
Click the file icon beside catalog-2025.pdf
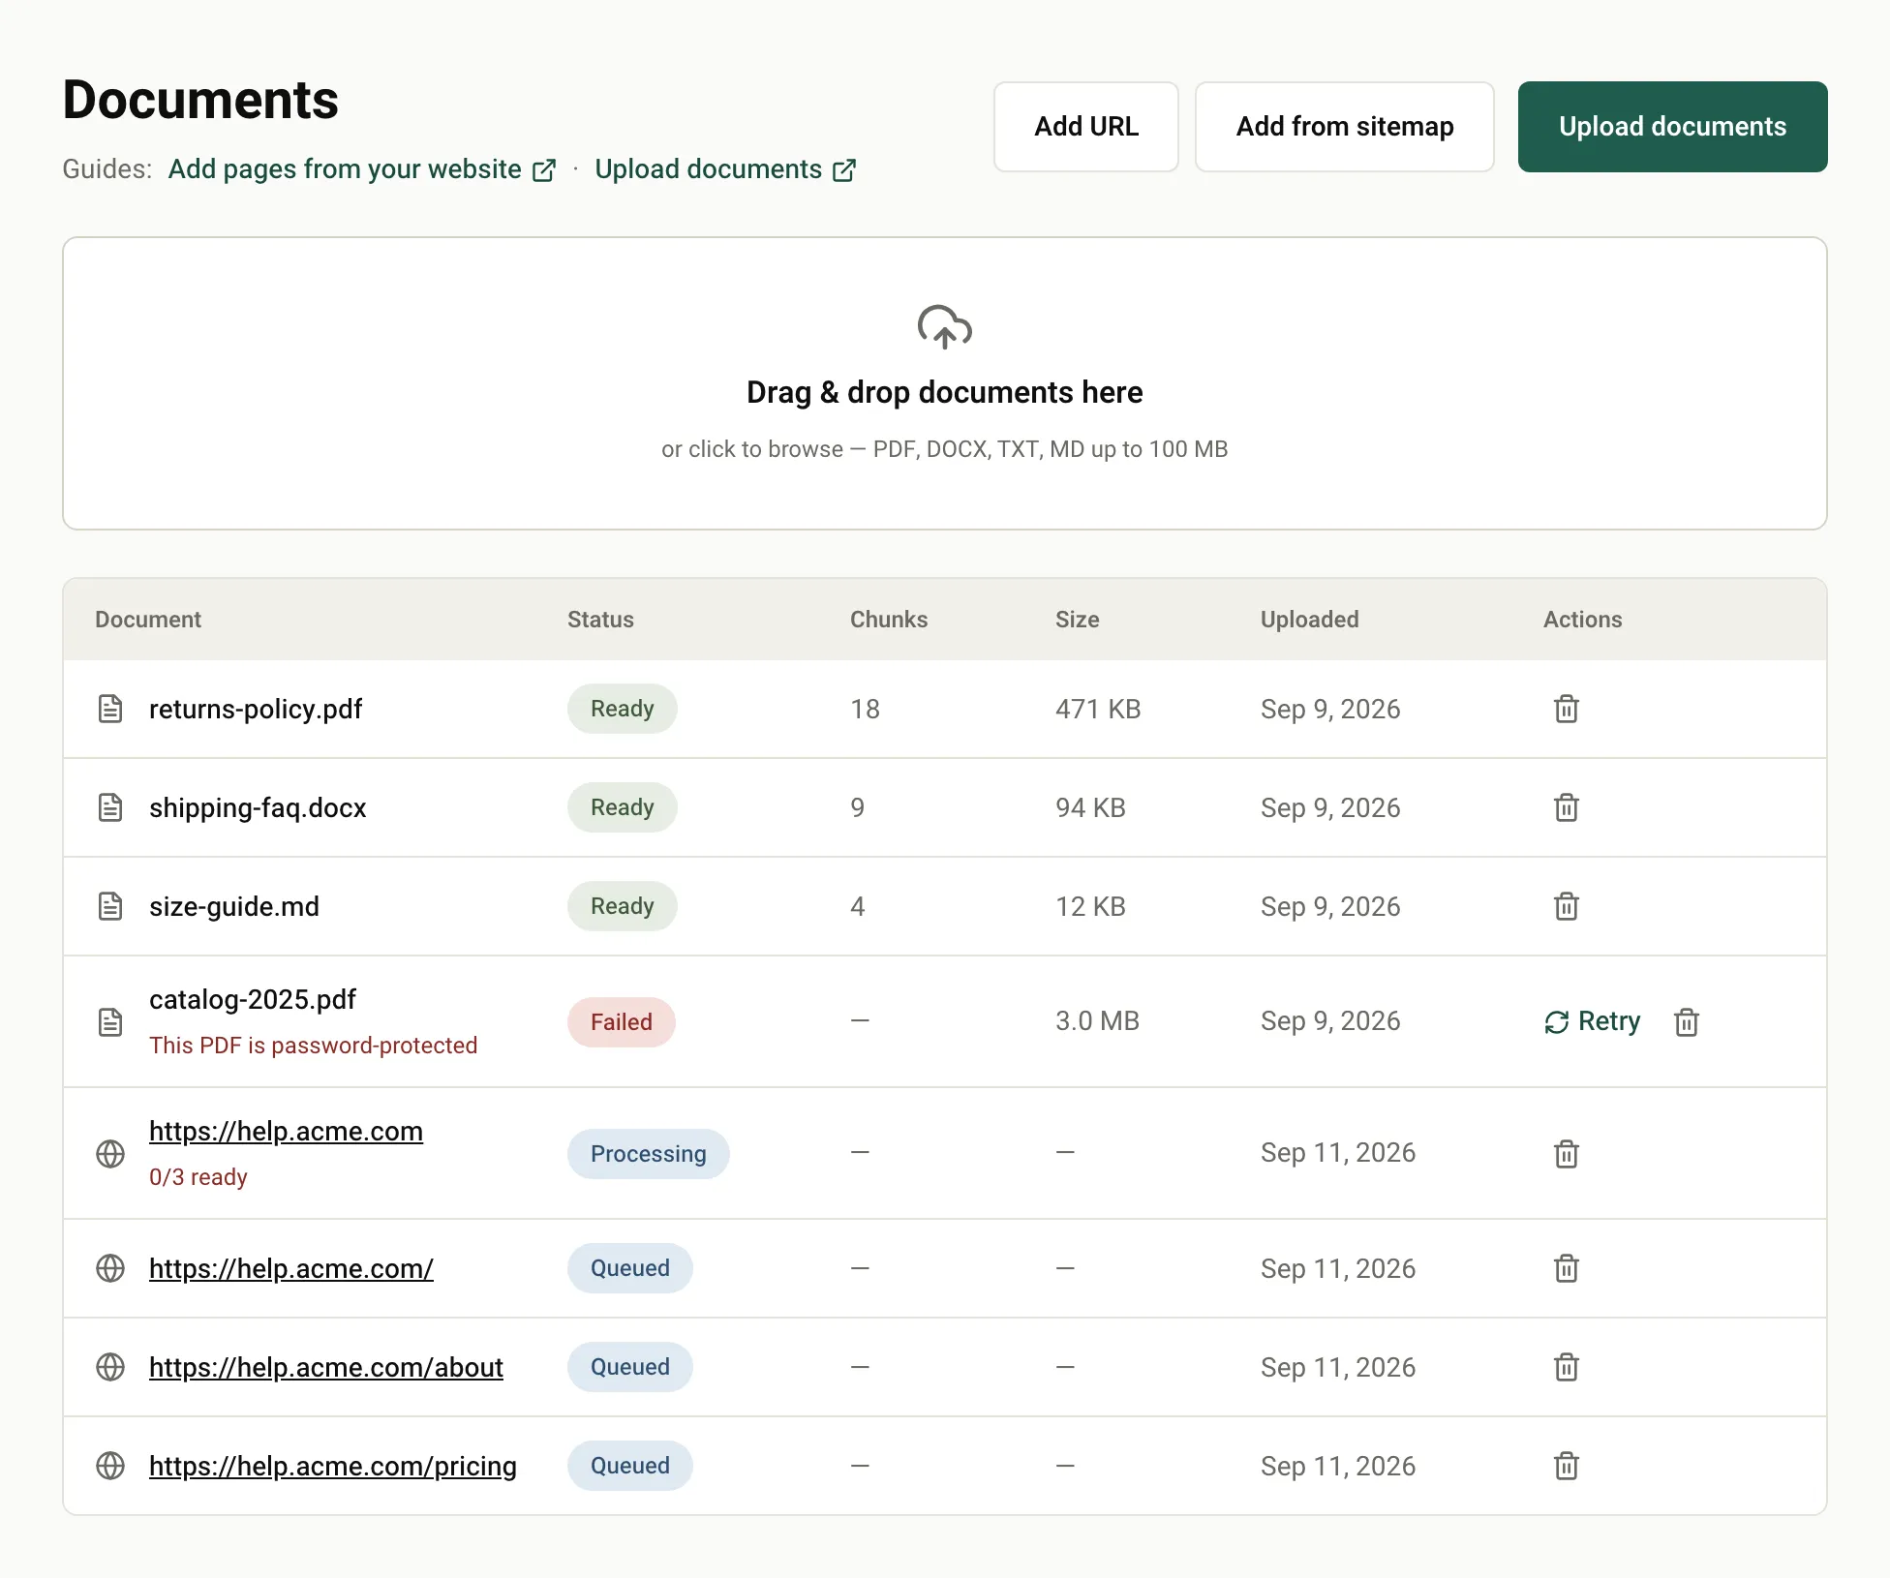[110, 1021]
